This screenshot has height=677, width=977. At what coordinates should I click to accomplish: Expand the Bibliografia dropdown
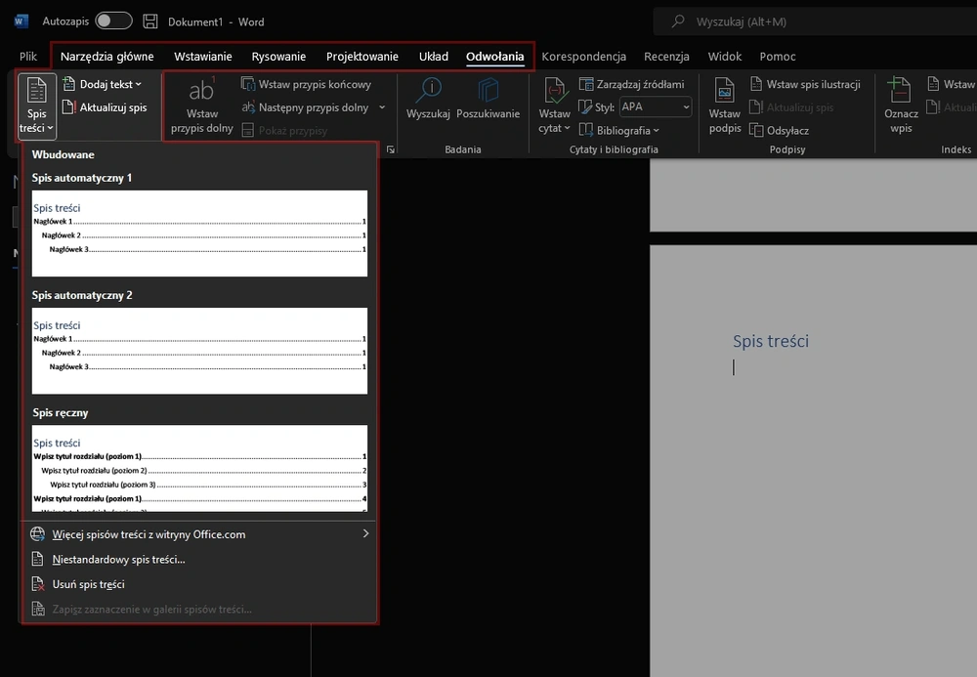tap(618, 130)
